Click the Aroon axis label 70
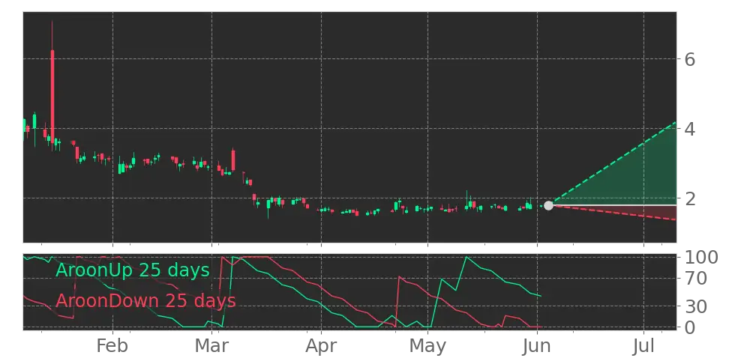Screen dimensions: 729x364 click(695, 279)
